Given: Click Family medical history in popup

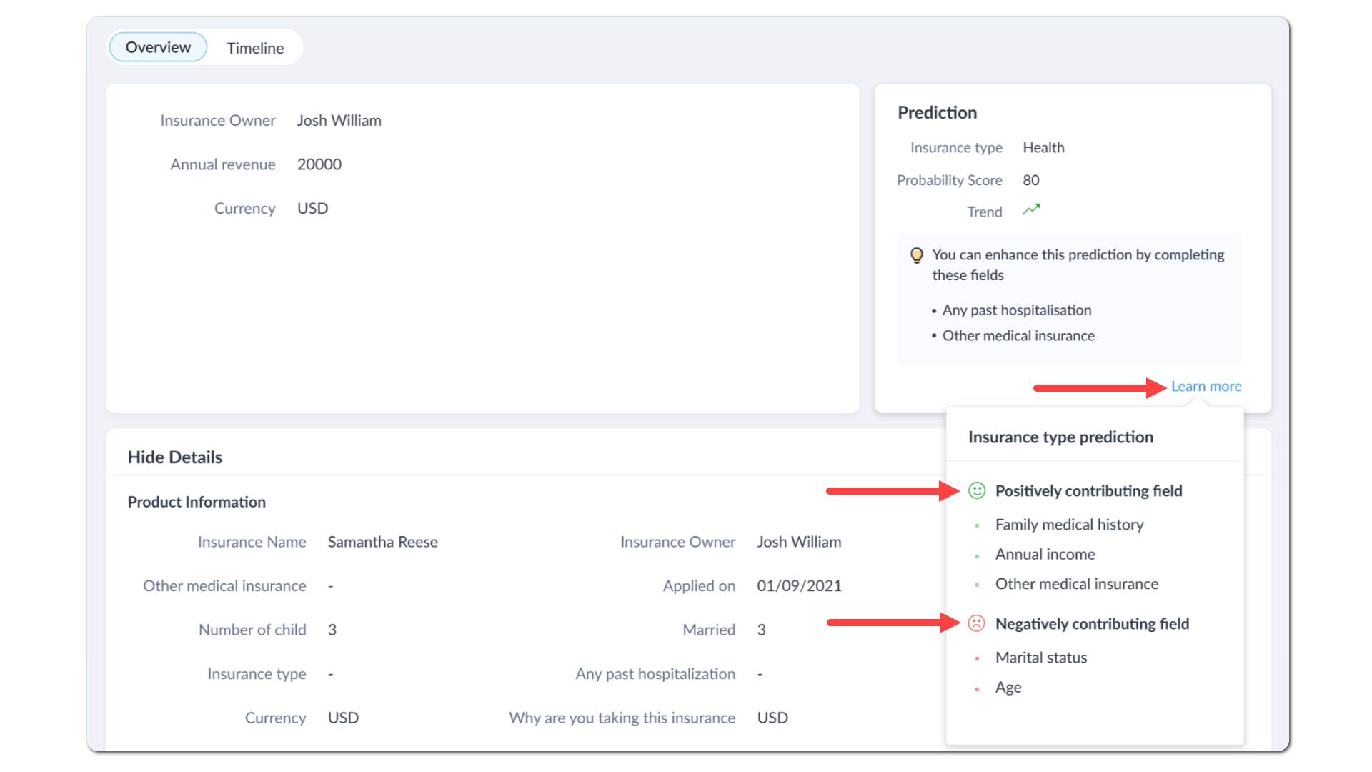Looking at the screenshot, I should click(1069, 525).
